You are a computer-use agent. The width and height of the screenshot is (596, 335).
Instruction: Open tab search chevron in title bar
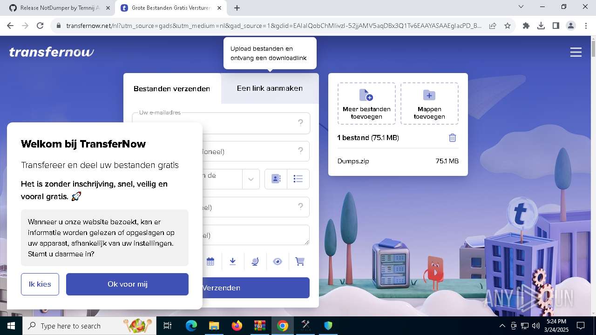pos(521,7)
